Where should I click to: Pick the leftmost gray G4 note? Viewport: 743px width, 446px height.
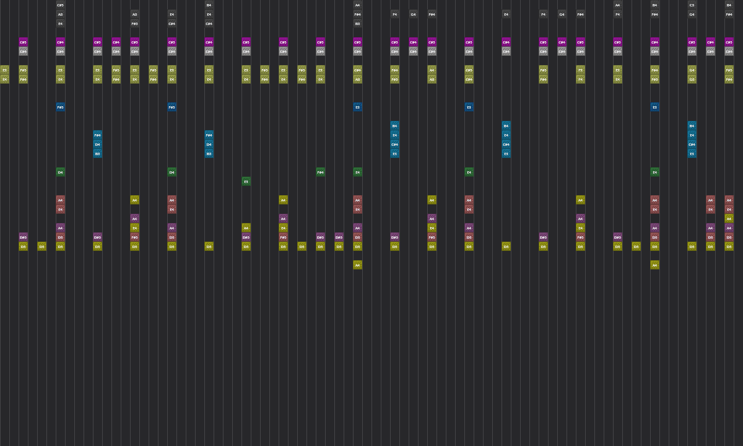coord(413,14)
